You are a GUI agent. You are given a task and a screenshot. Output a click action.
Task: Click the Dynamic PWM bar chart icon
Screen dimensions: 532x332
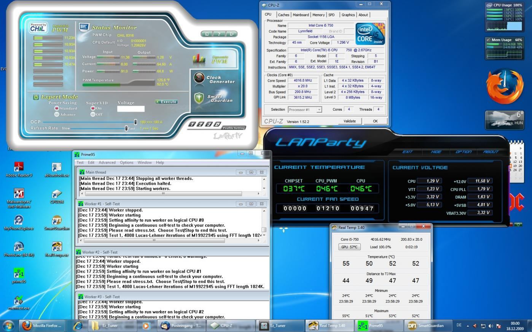(x=199, y=59)
